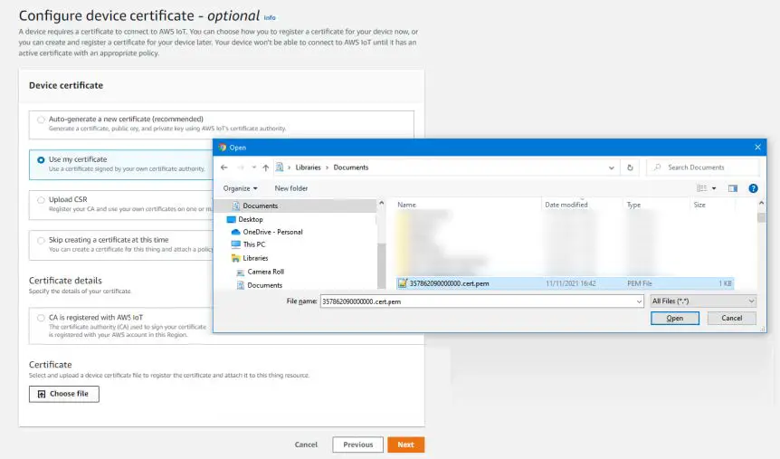
Task: Select Use my certificate radio button
Action: (41, 160)
